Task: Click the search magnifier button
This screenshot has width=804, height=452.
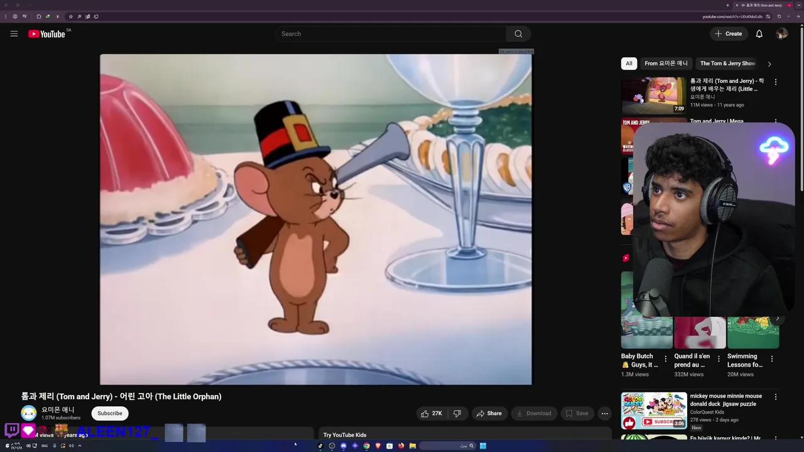Action: point(518,34)
